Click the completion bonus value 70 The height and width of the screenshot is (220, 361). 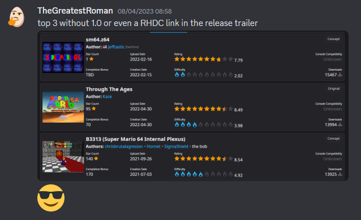[x=88, y=124]
